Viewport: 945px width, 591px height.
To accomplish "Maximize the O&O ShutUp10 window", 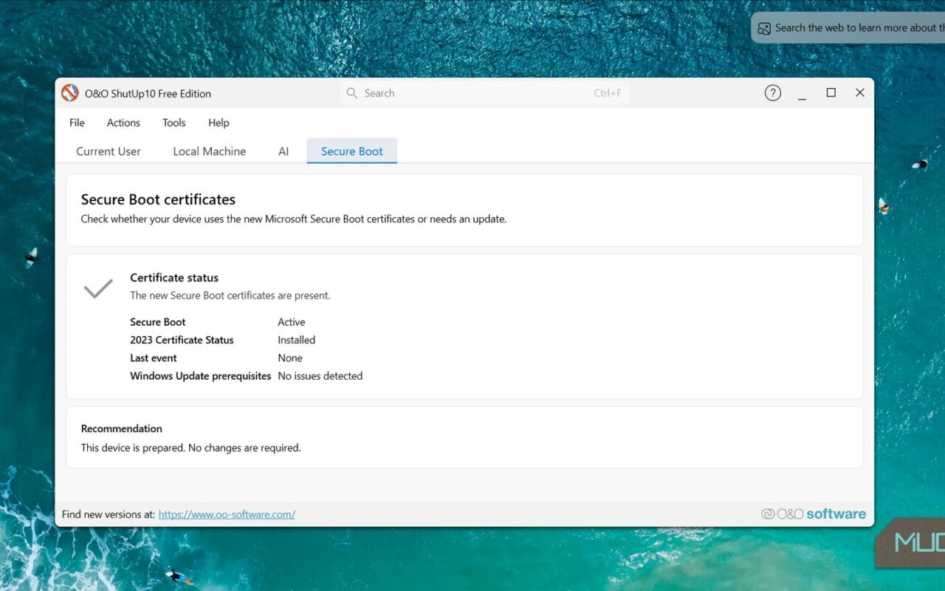I will click(831, 93).
